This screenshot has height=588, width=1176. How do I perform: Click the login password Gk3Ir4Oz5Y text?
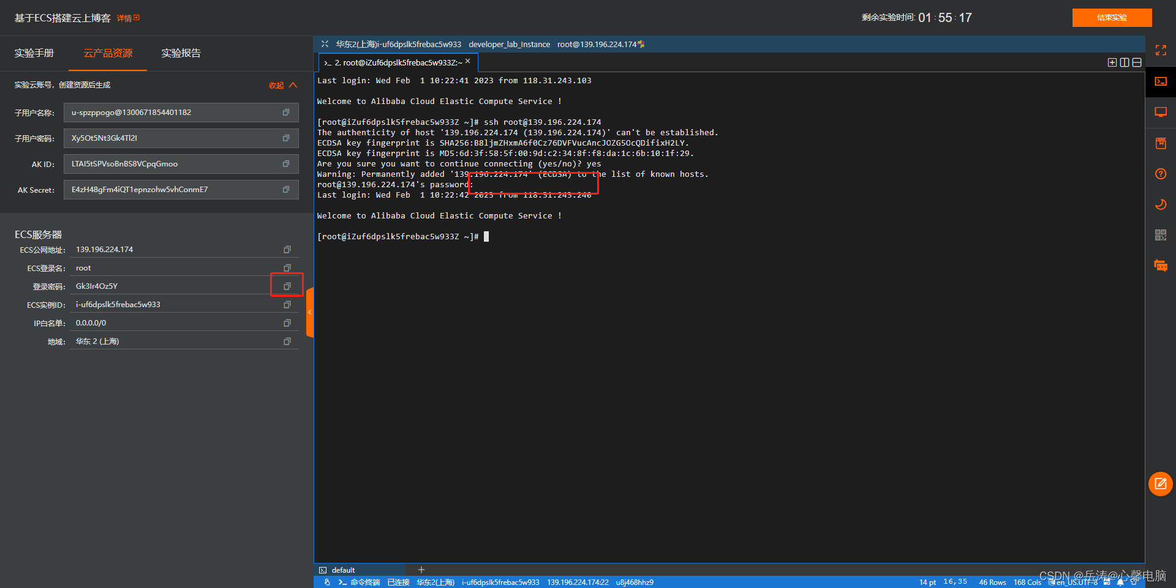(97, 286)
